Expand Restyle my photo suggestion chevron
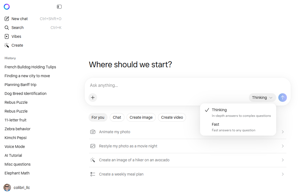303x194 pixels. click(283, 146)
